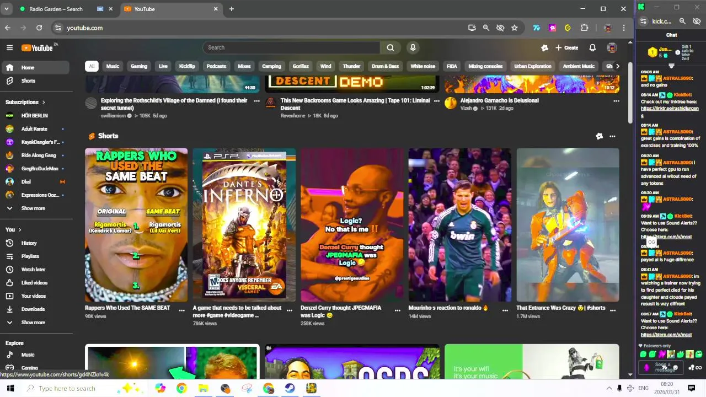
Task: Open History in sidebar
Action: click(x=36, y=243)
